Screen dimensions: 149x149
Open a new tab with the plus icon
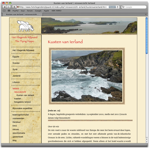[x=146, y=14]
